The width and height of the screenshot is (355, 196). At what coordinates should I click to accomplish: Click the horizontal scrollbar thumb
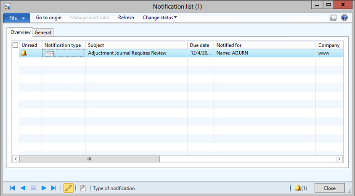tap(89, 159)
